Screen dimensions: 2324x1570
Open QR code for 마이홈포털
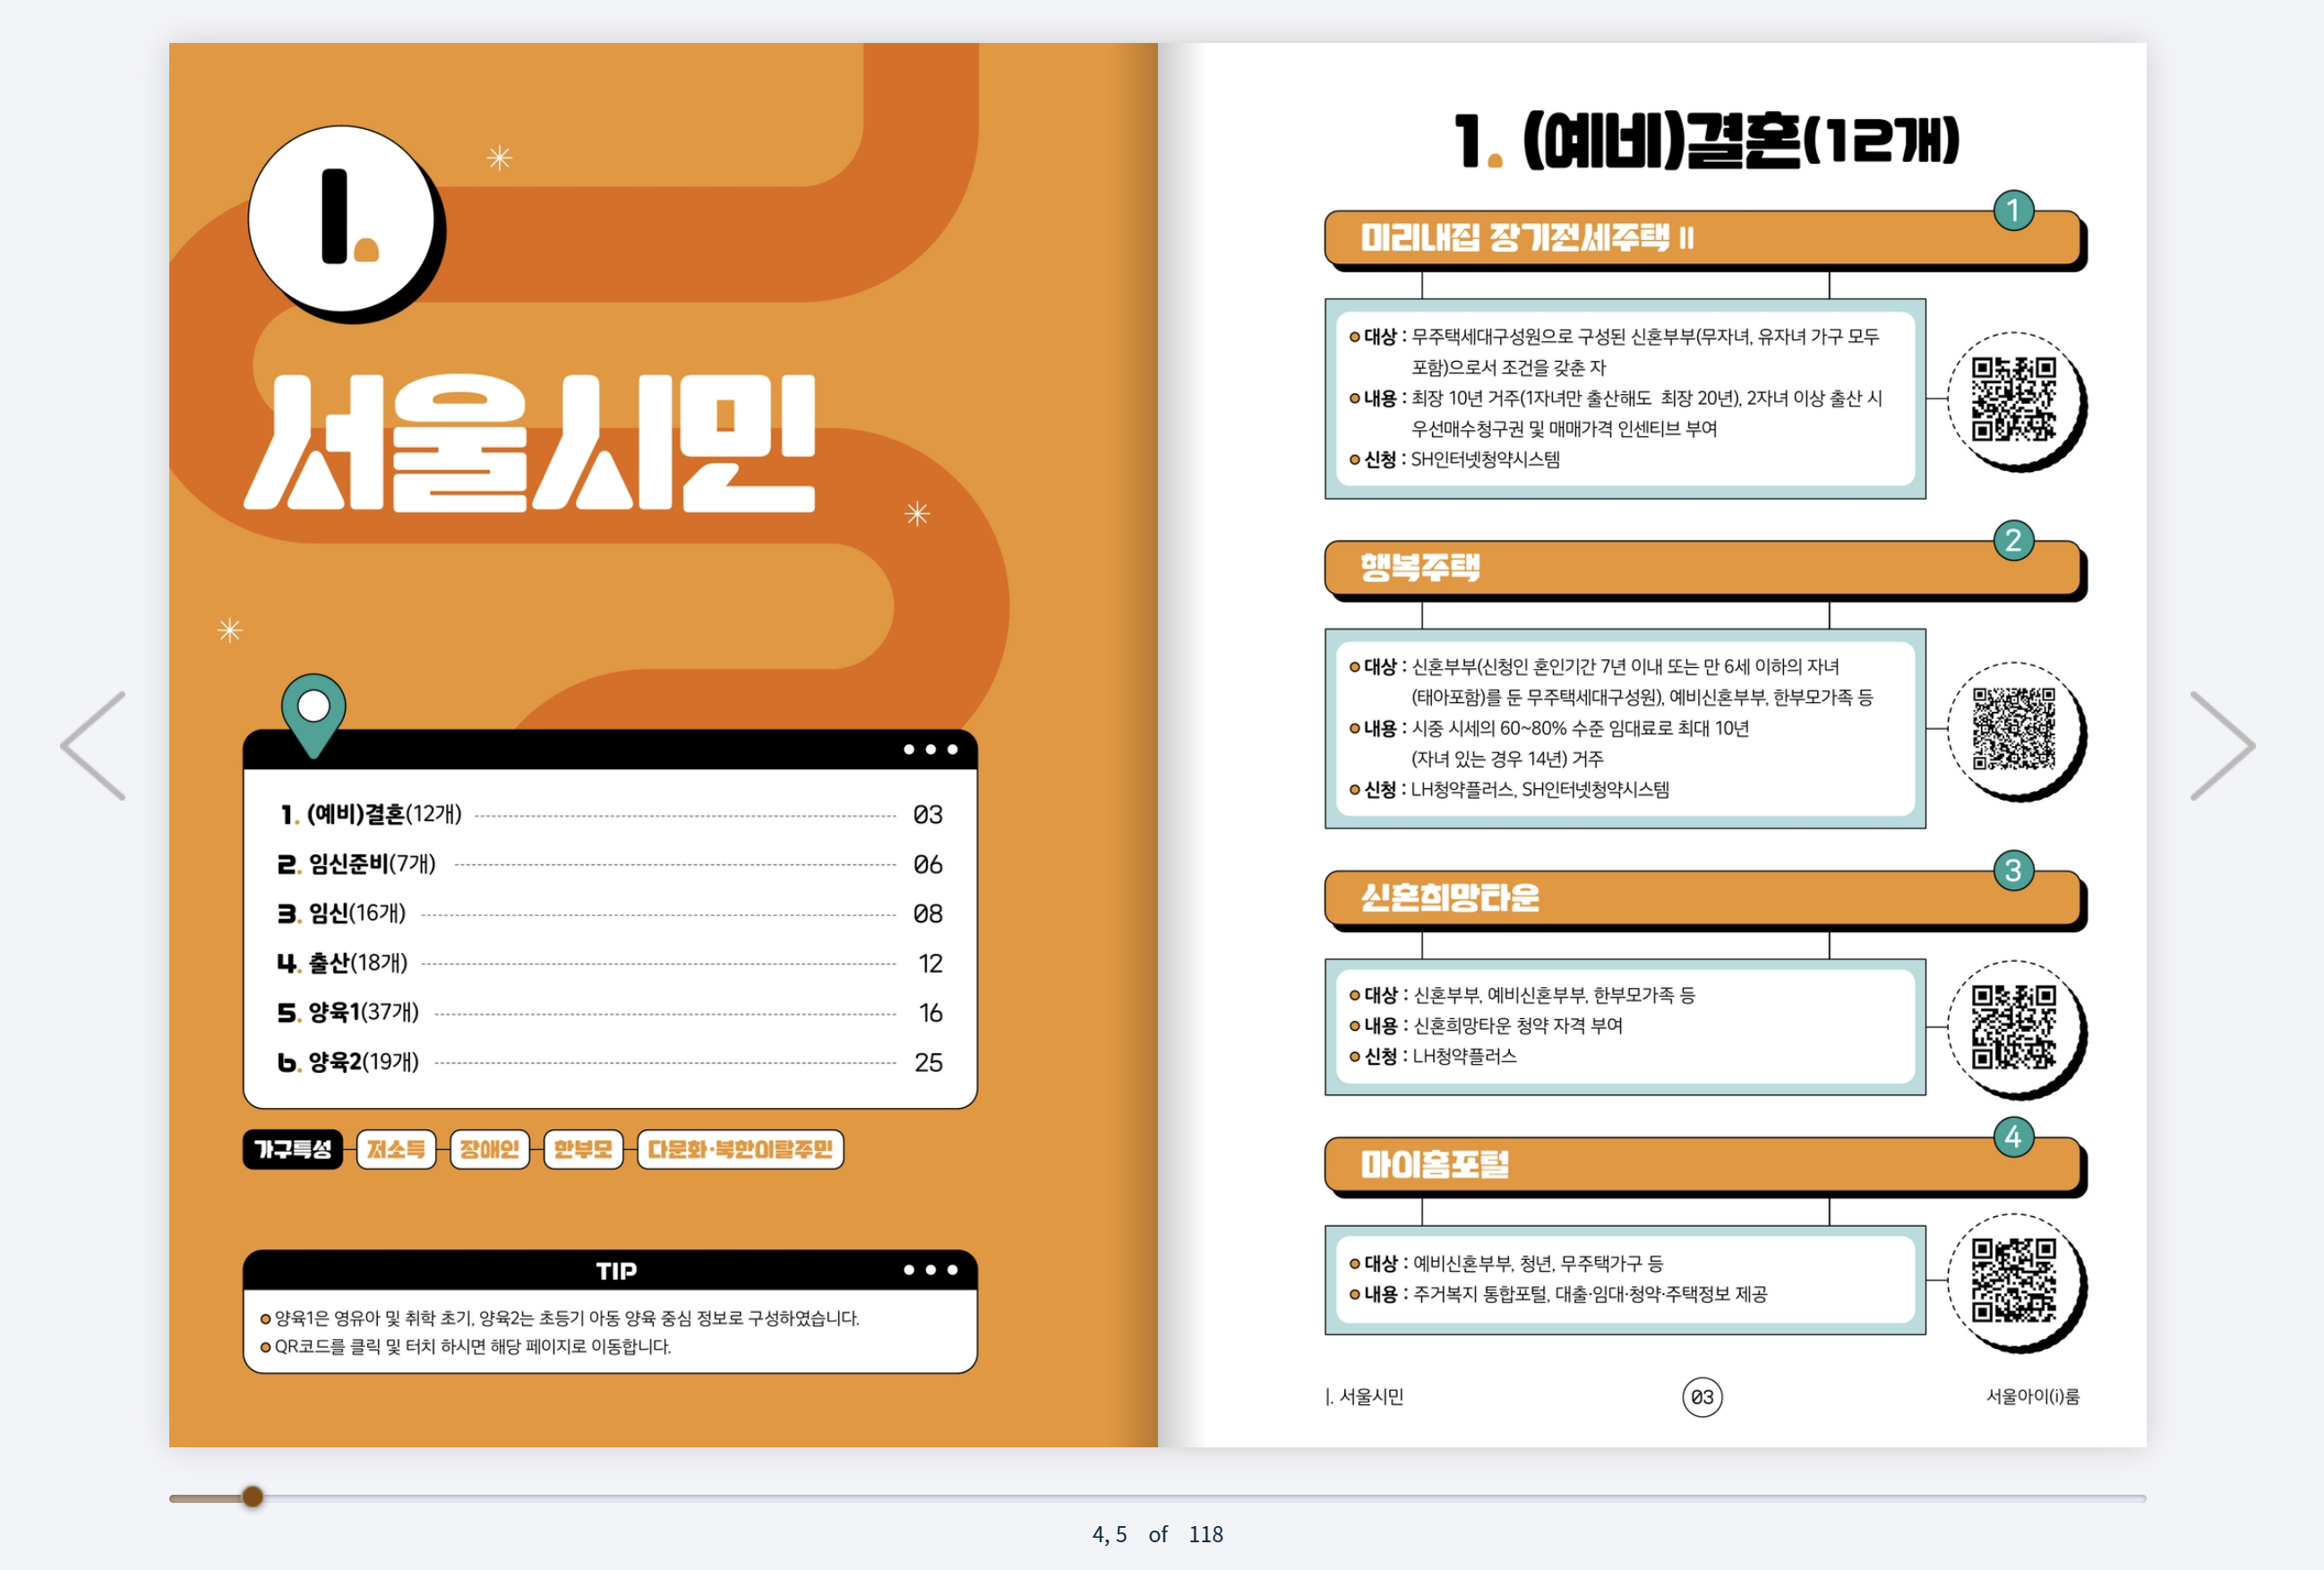pyautogui.click(x=2013, y=1280)
